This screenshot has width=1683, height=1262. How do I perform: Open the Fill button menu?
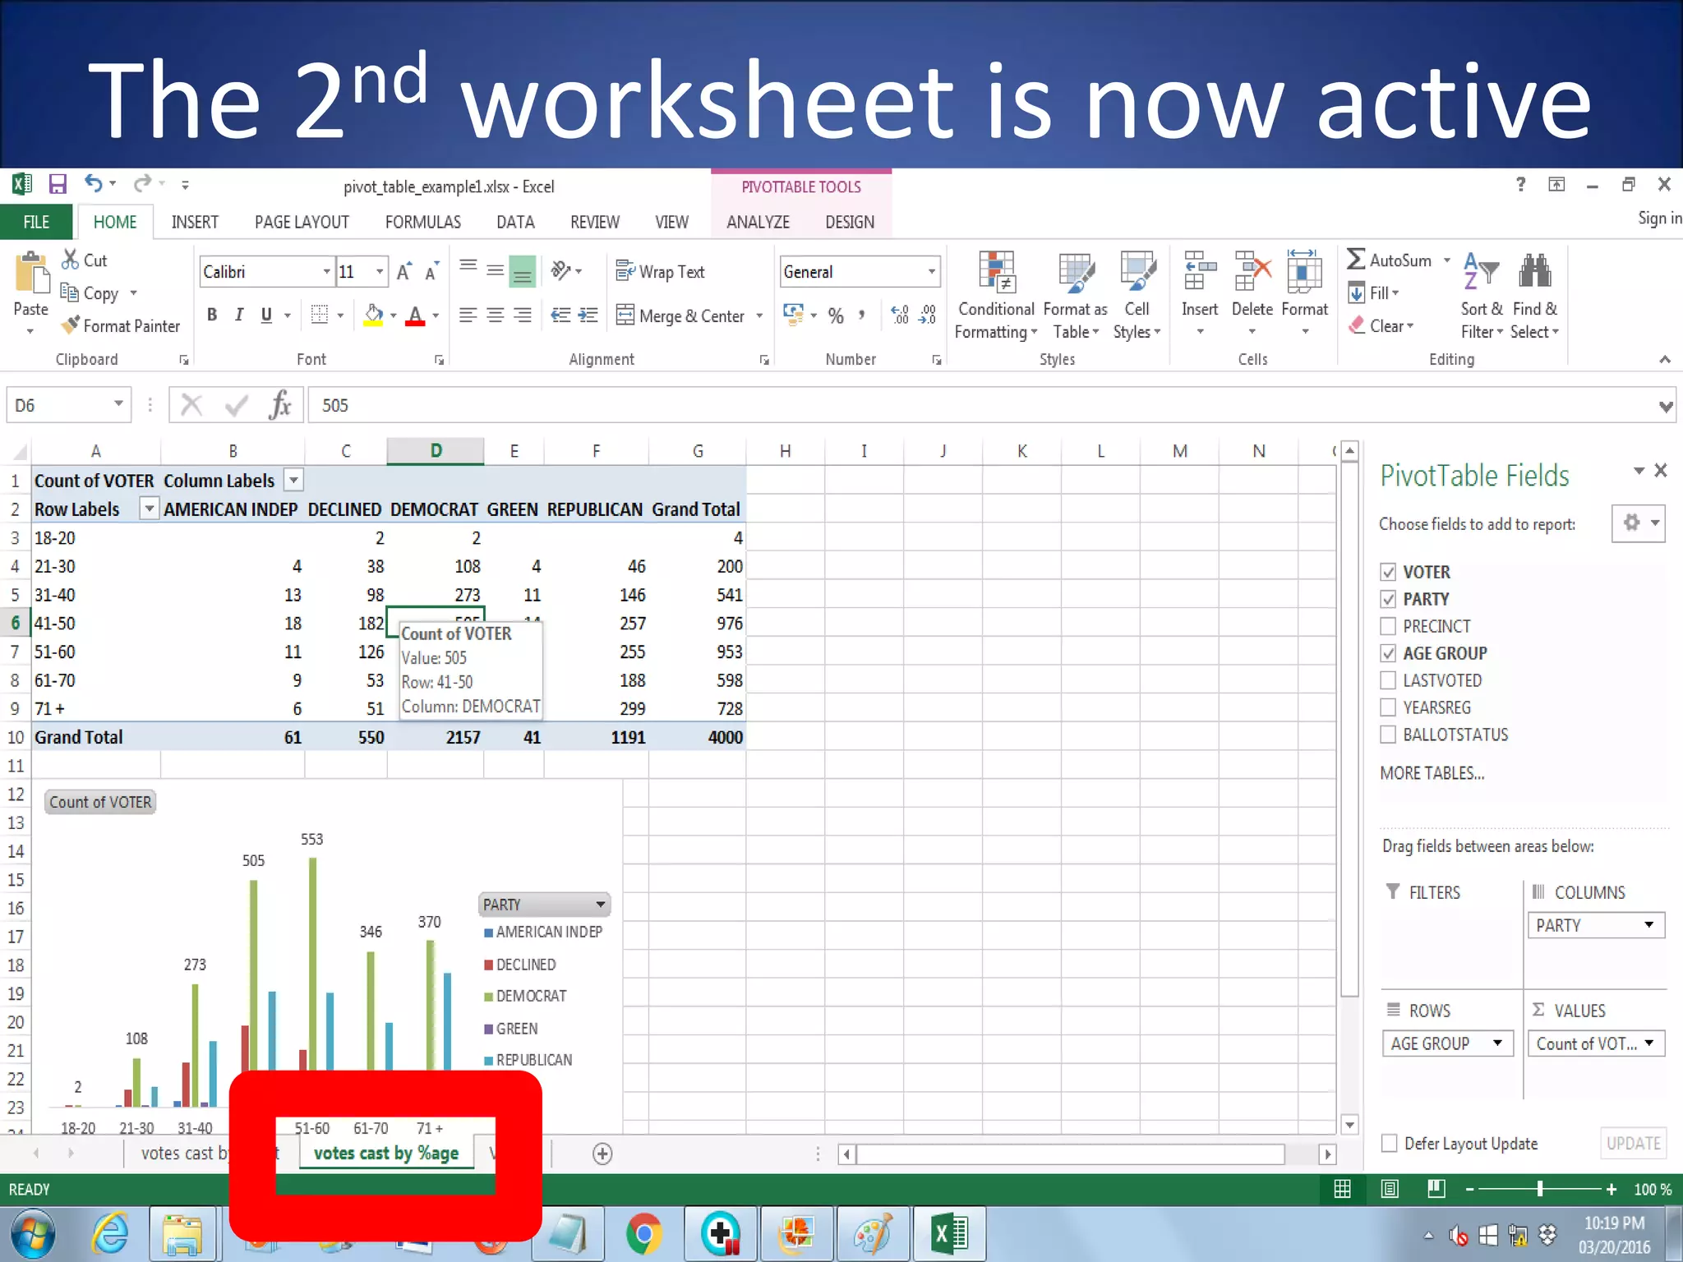click(x=1374, y=292)
